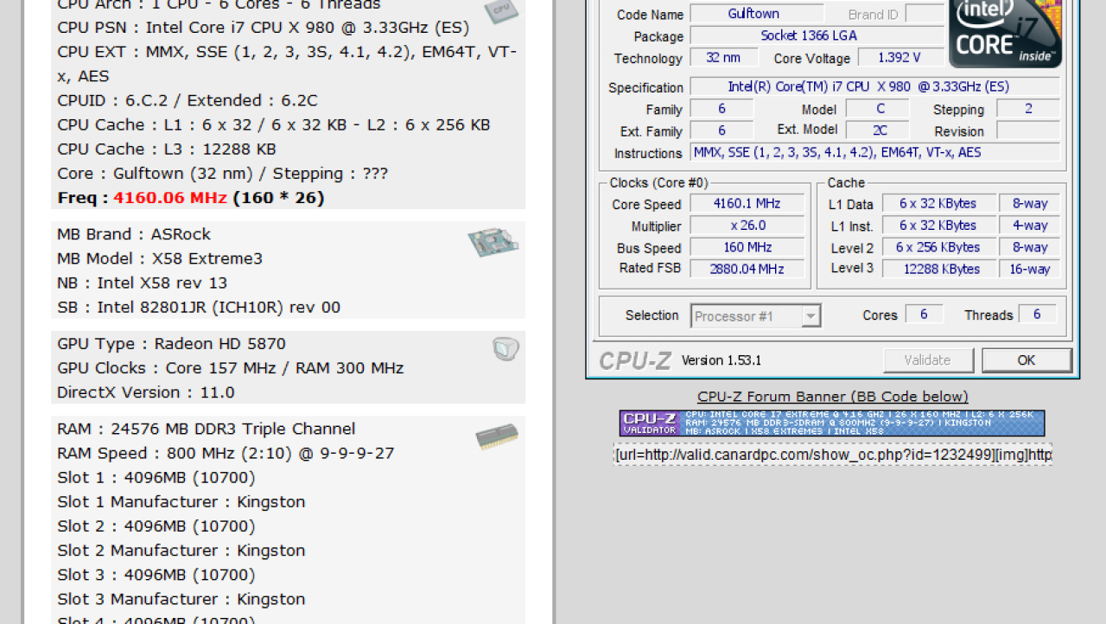The image size is (1106, 624).
Task: Click the Intel Core i7 logo
Action: click(1005, 34)
